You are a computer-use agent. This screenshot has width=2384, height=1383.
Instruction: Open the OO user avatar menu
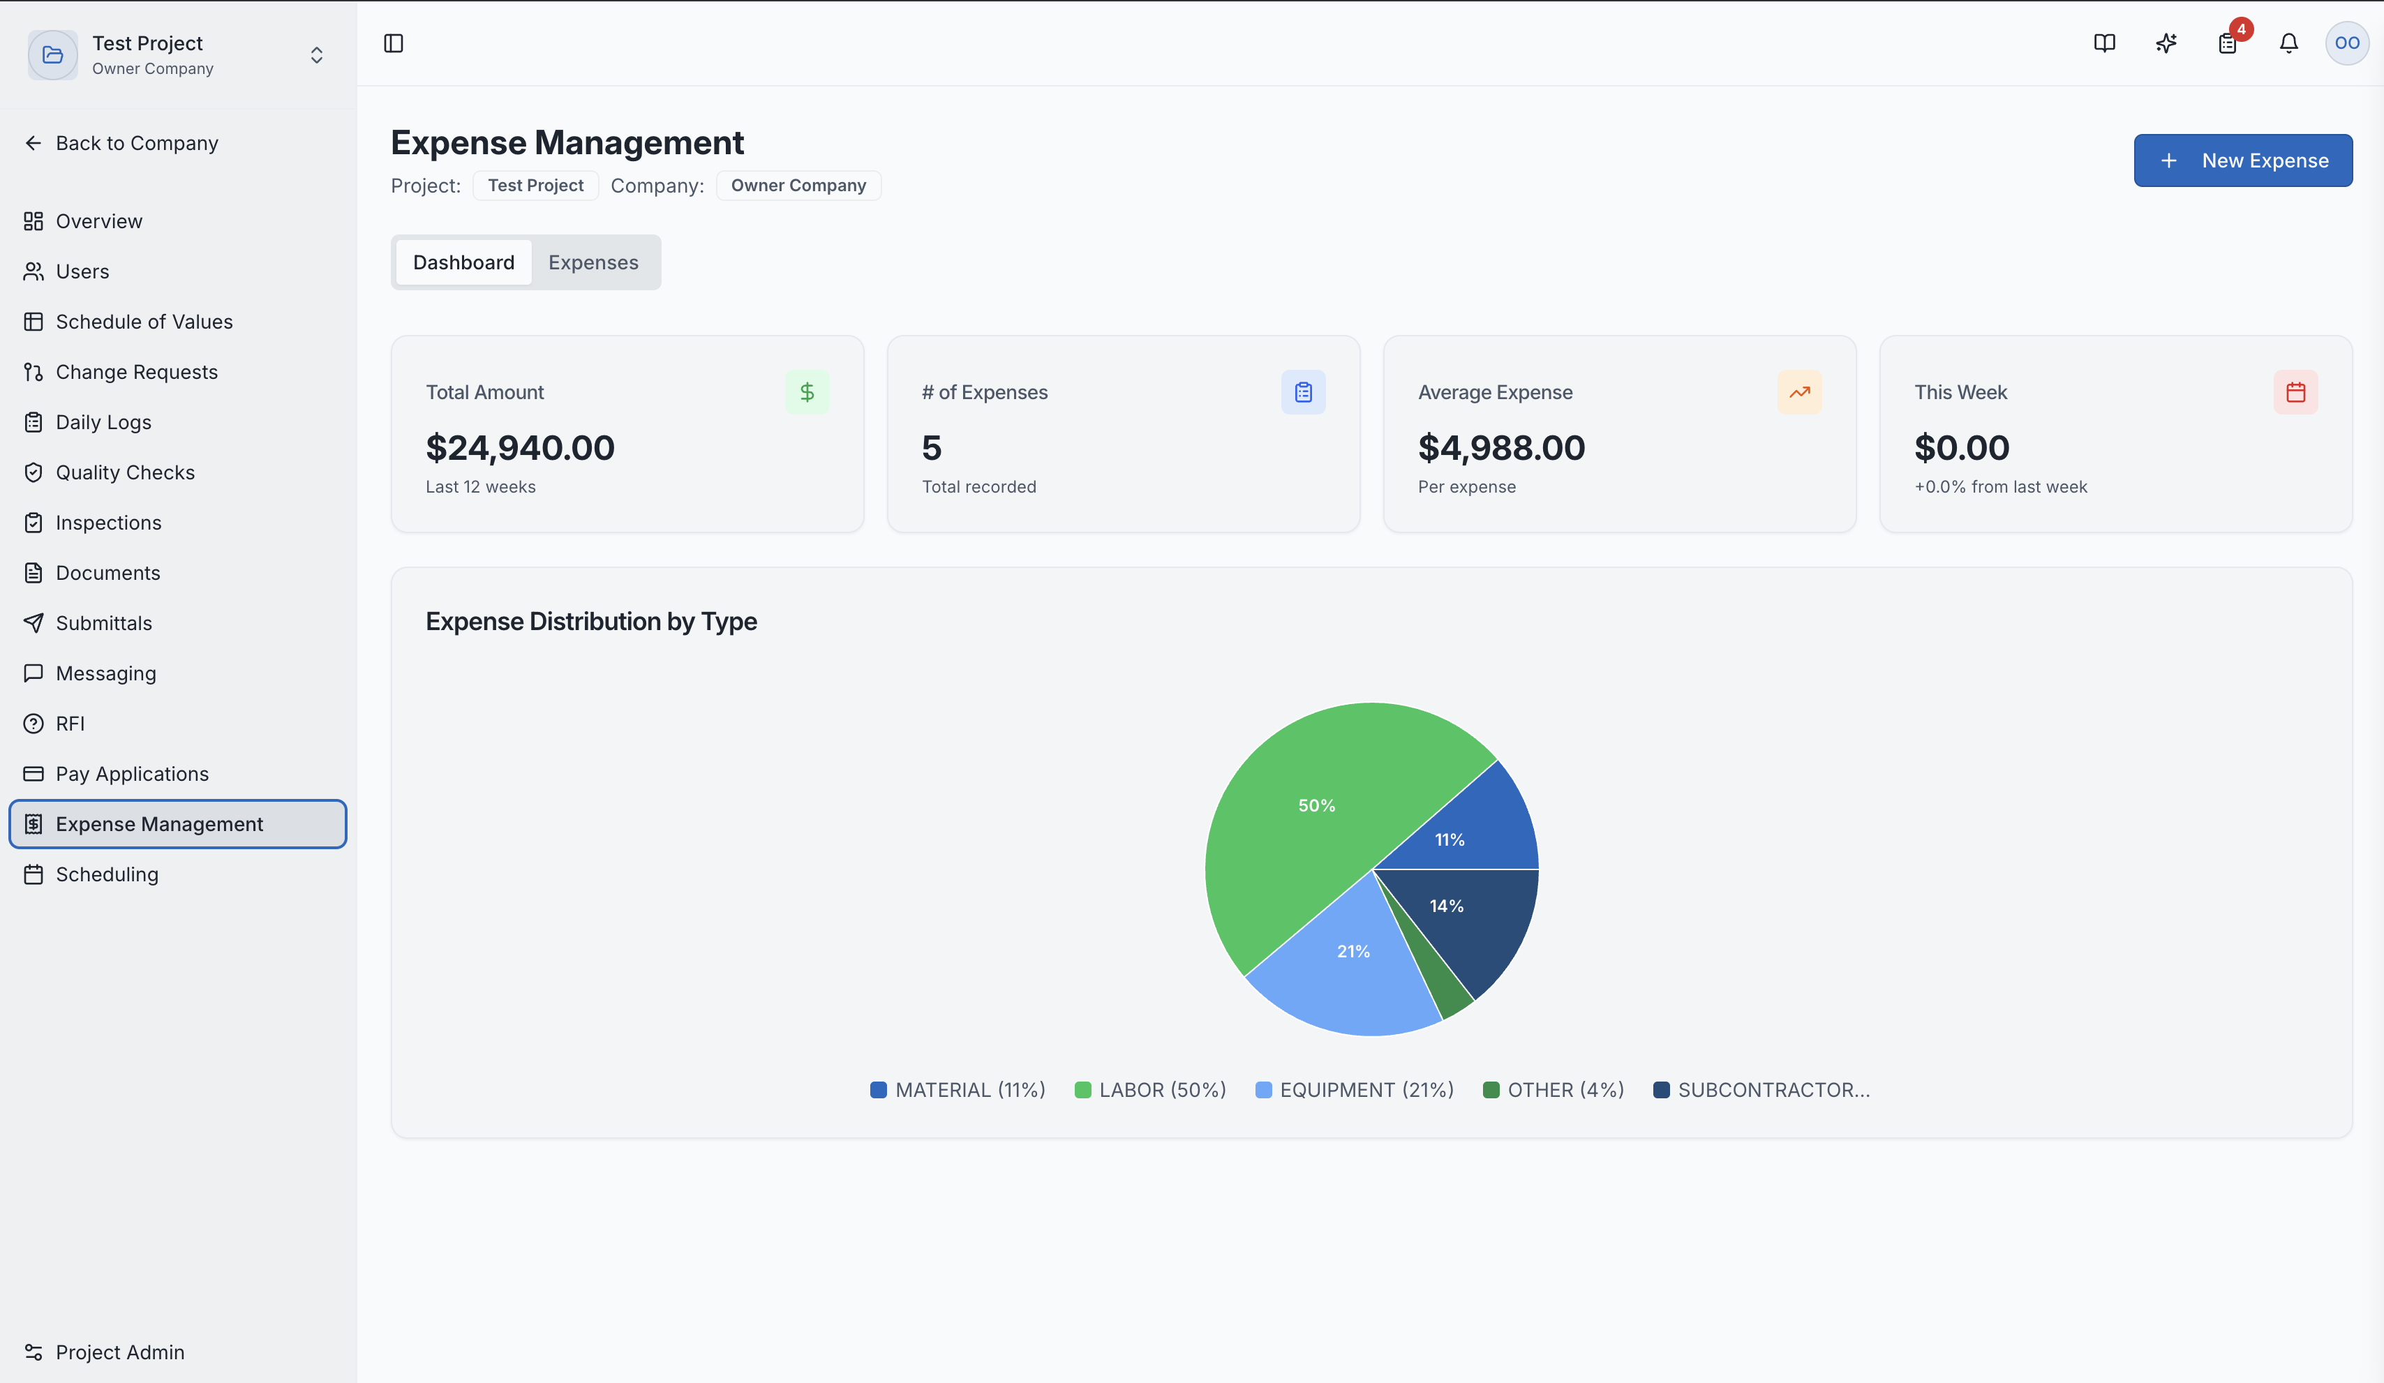point(2347,43)
